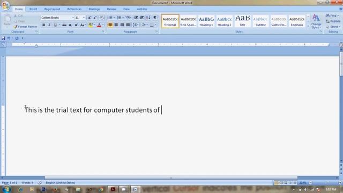
Task: Apply strikethrough formatting
Action: click(x=64, y=25)
